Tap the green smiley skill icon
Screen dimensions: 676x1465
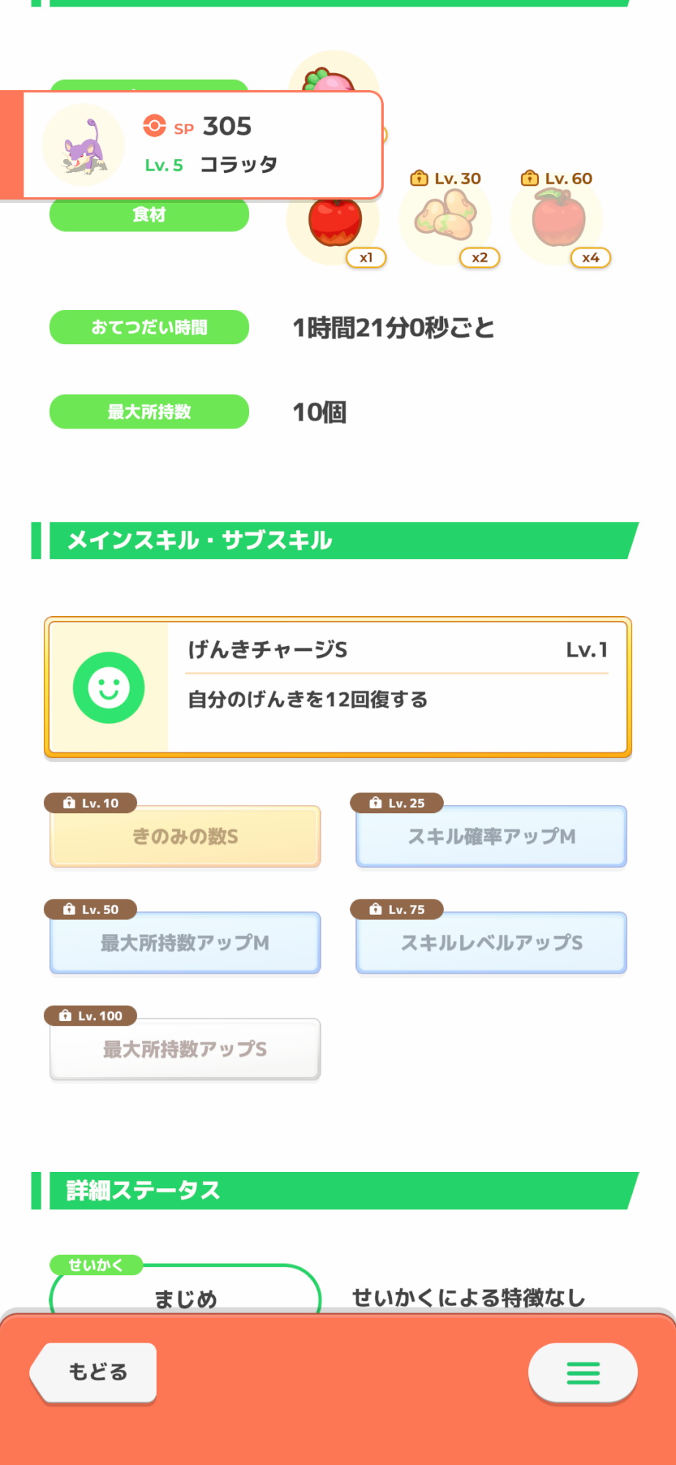coord(109,688)
